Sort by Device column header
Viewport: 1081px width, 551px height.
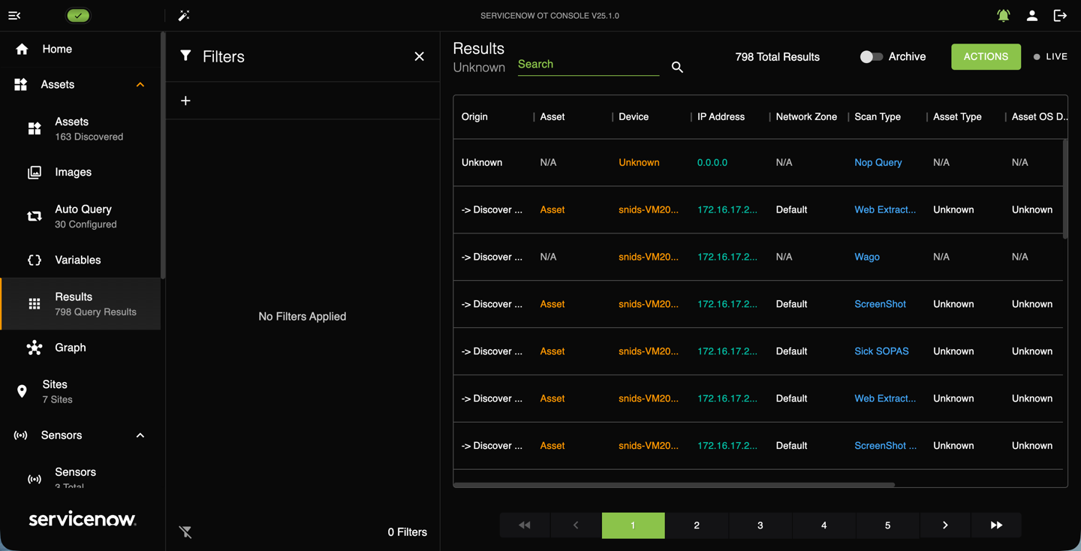click(x=634, y=117)
